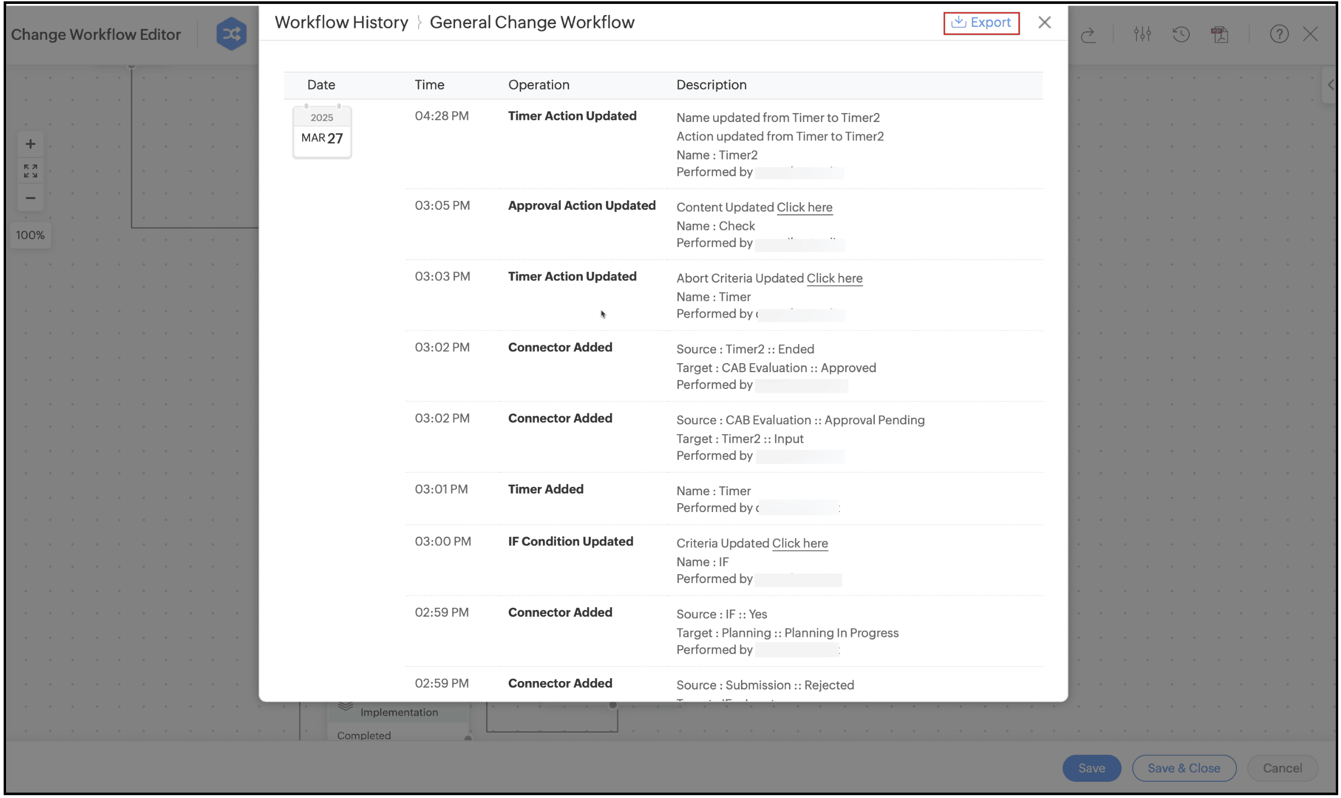Viewport: 1341px width, 798px height.
Task: Open Abort Criteria Updated Click here link
Action: 834,278
